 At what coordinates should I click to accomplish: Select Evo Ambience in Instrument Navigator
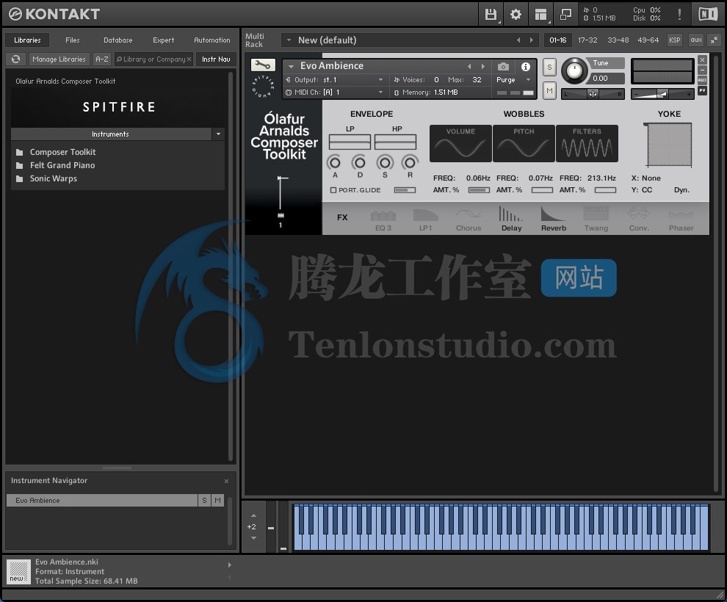pos(102,501)
